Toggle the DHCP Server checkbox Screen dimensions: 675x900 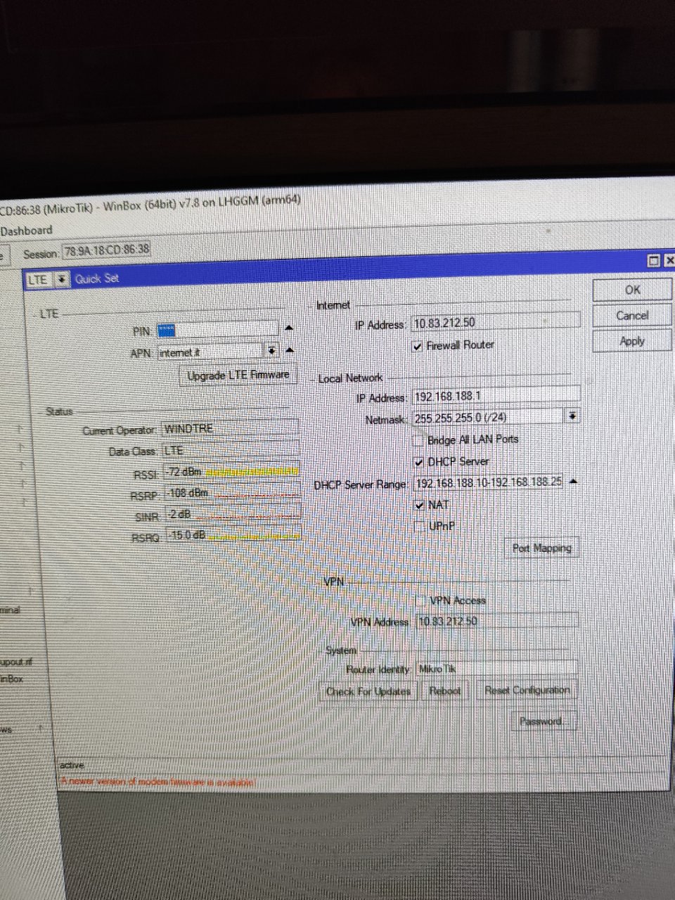tap(420, 463)
